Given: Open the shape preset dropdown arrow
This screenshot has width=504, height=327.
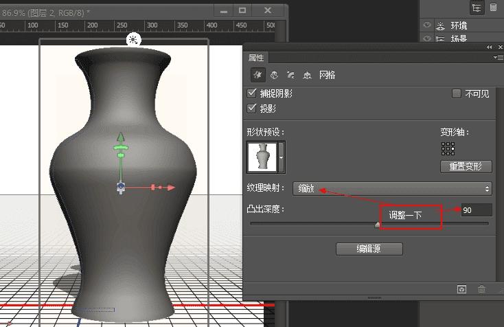Looking at the screenshot, I should pyautogui.click(x=281, y=156).
